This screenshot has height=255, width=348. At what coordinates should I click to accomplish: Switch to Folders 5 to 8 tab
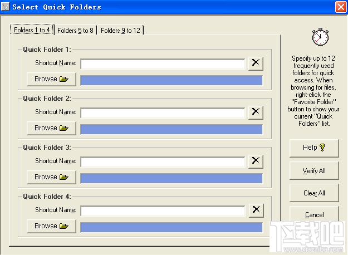pos(75,30)
